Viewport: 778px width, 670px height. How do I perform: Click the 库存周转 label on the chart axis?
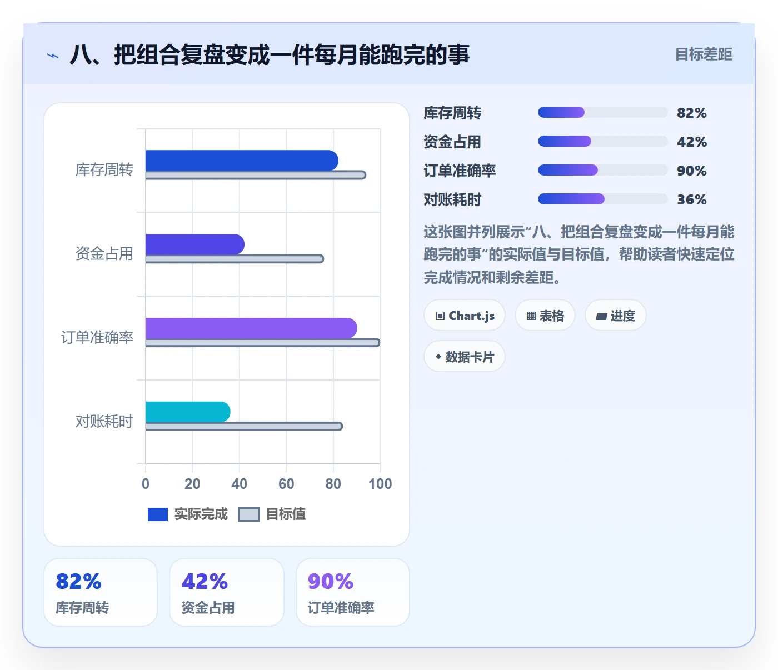pyautogui.click(x=104, y=170)
